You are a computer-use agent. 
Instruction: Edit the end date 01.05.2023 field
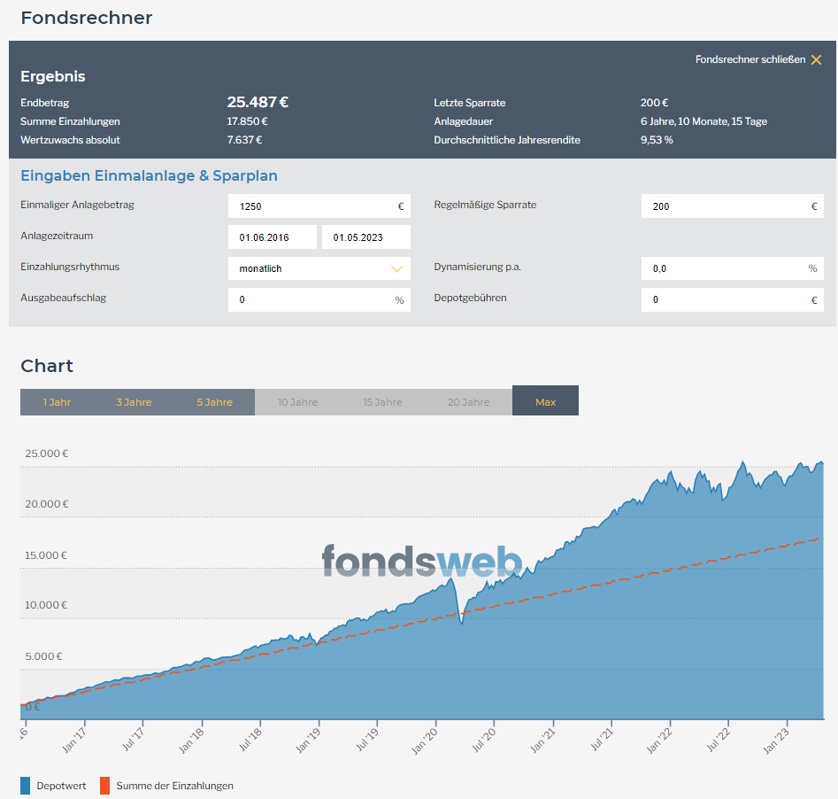(x=366, y=237)
